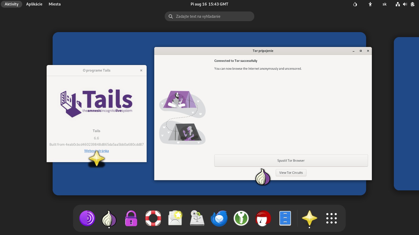Image resolution: width=419 pixels, height=235 pixels.
Task: Open network status icon in top bar
Action: pyautogui.click(x=398, y=4)
